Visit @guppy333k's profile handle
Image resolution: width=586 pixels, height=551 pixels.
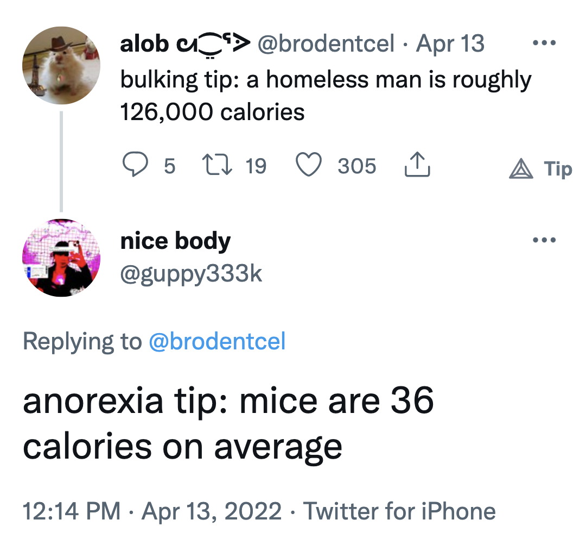pos(191,274)
